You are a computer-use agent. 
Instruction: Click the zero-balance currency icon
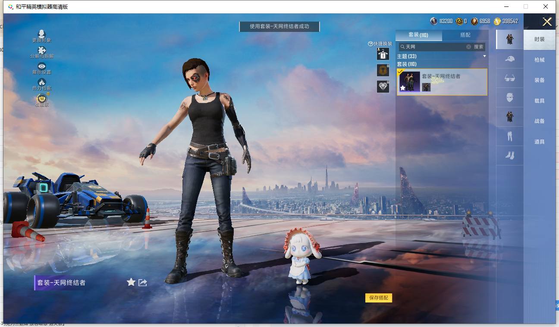pyautogui.click(x=459, y=21)
